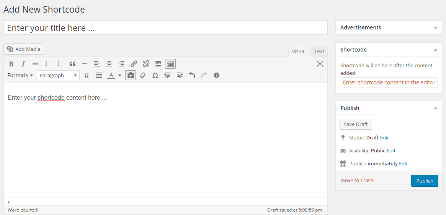Insert a numbered list
Screen dimensions: 446x215
click(x=60, y=64)
